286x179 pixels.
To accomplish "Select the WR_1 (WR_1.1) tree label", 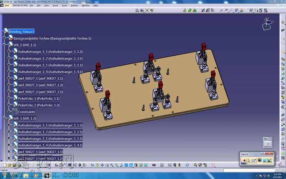I will coord(25,45).
